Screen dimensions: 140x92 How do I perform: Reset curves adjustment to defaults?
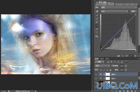pos(127,56)
